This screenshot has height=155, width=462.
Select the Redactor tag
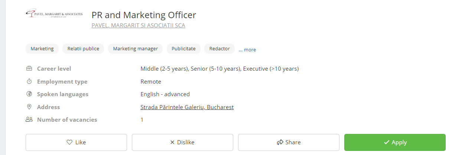(x=219, y=48)
